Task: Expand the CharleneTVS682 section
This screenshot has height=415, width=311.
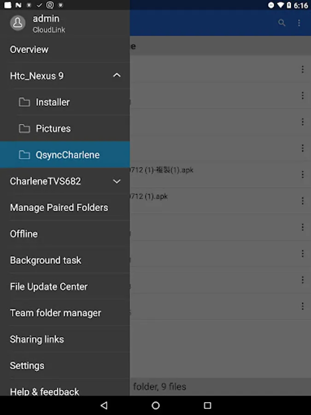Action: point(117,181)
